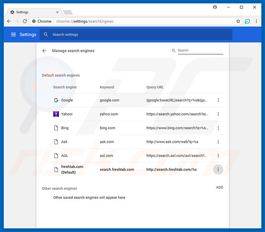The width and height of the screenshot is (265, 232).
Task: Click the browser back arrow
Action: (9, 21)
